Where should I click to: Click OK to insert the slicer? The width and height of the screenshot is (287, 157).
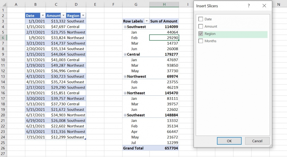click(229, 141)
